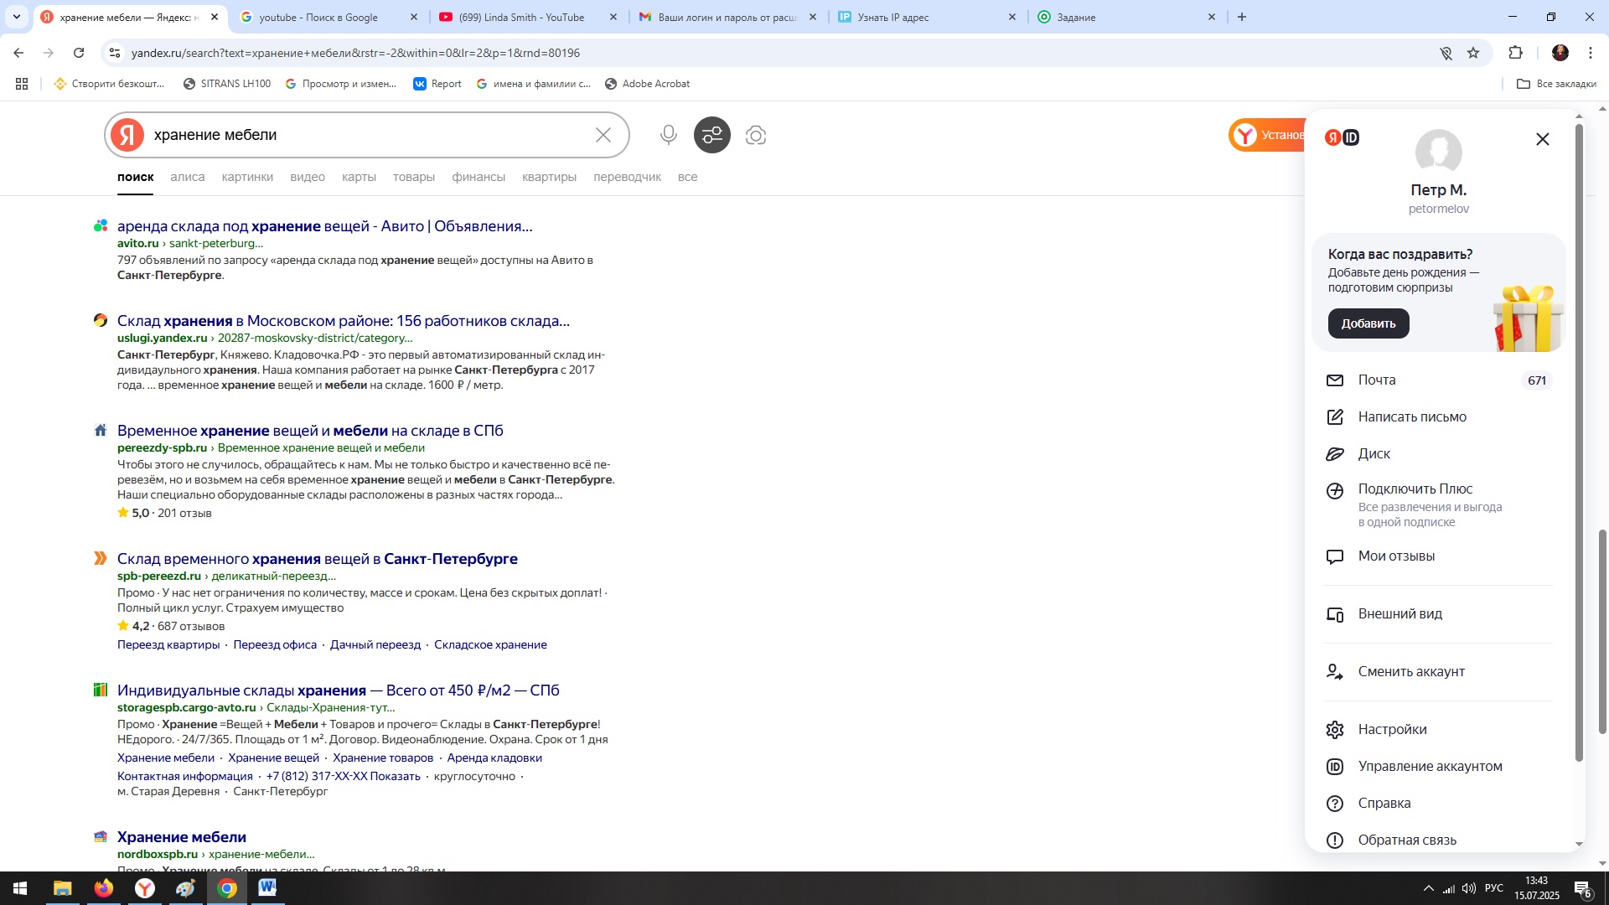Image resolution: width=1609 pixels, height=905 pixels.
Task: Go back with browser back arrow
Action: [x=18, y=53]
